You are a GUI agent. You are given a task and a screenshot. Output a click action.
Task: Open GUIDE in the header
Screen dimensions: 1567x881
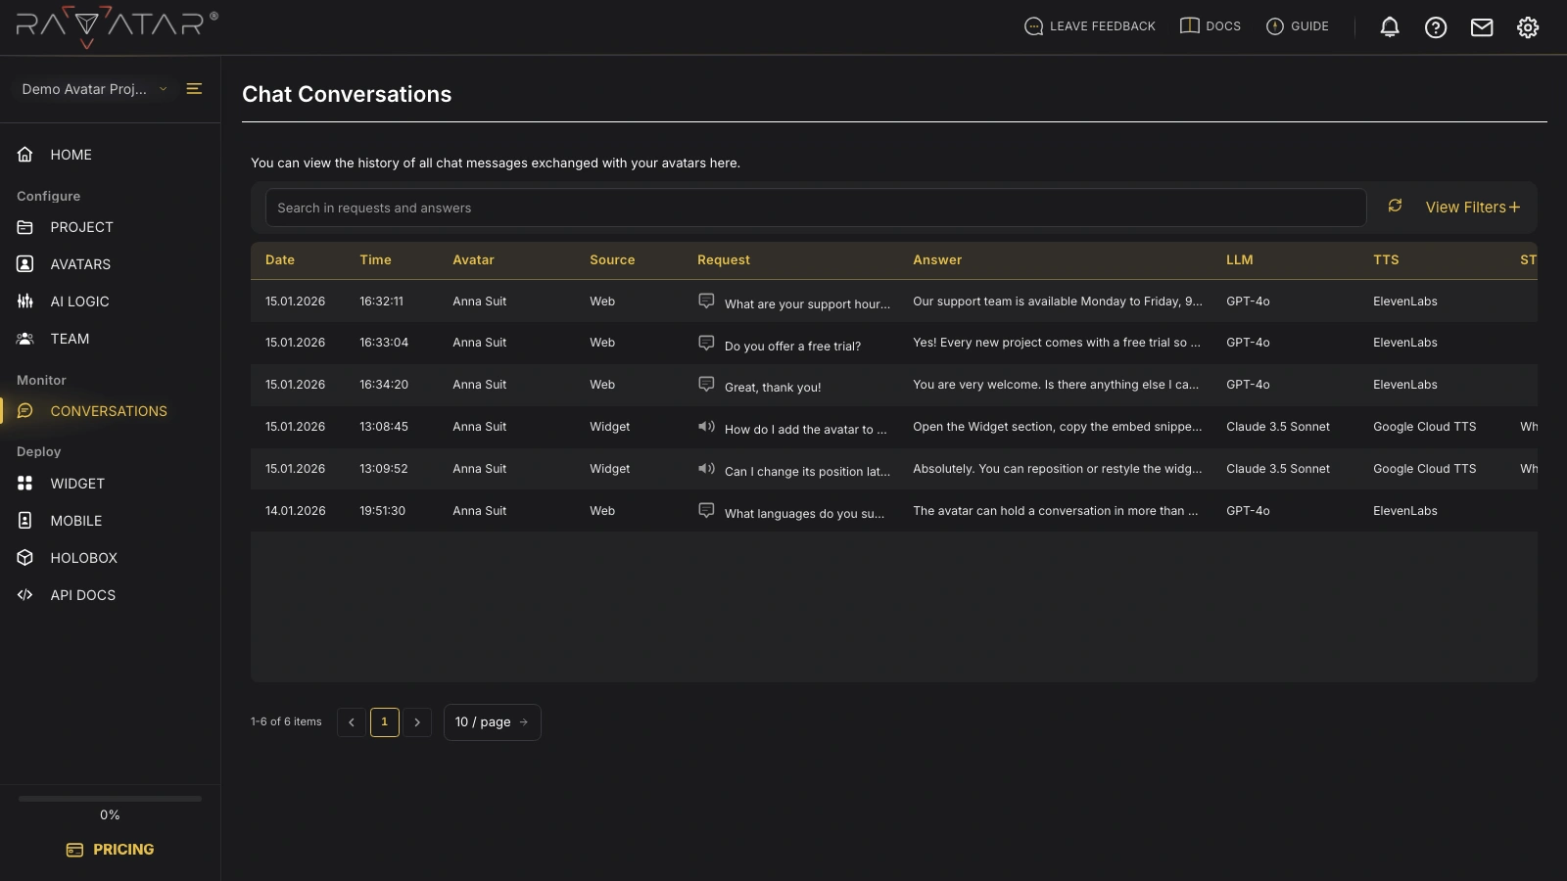pyautogui.click(x=1297, y=26)
